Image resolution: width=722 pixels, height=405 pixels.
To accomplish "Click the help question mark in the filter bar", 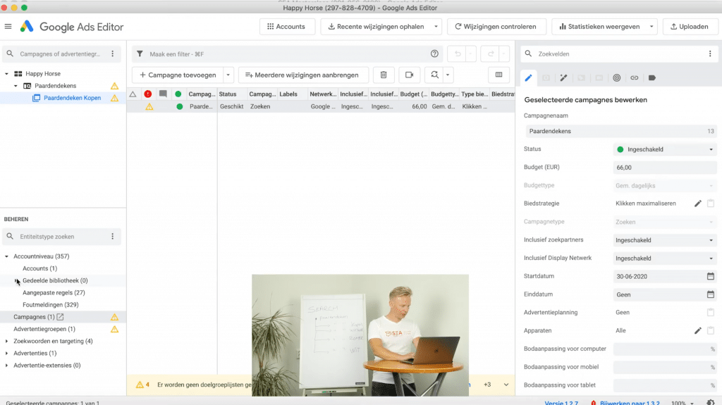I will point(434,54).
